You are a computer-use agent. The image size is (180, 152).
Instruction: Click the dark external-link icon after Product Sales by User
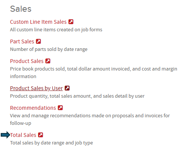(67, 88)
